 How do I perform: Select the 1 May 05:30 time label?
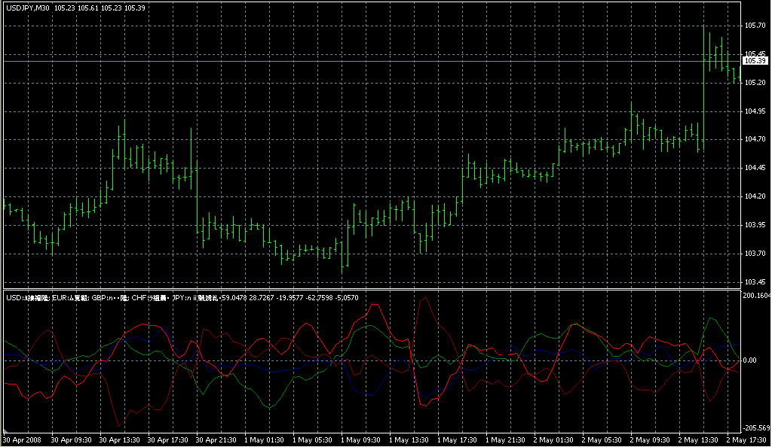tap(312, 439)
